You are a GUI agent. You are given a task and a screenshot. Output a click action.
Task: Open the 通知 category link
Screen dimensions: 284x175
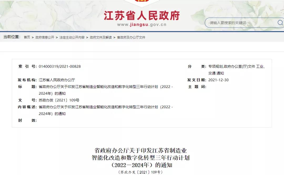click(x=220, y=73)
